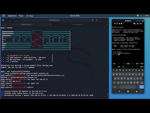Expand the terminal tab list dropdown arrow
The width and height of the screenshot is (150, 113).
coord(107,24)
